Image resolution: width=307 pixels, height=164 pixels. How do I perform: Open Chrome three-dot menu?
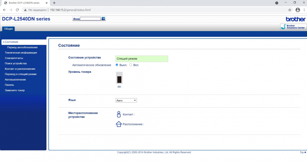coord(303,10)
